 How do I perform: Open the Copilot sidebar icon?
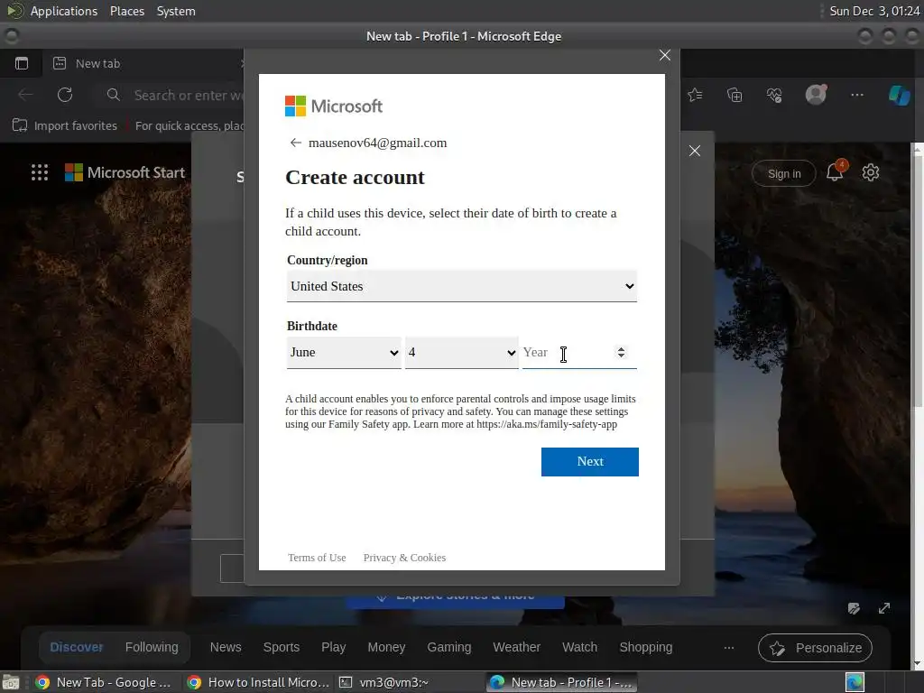point(900,95)
